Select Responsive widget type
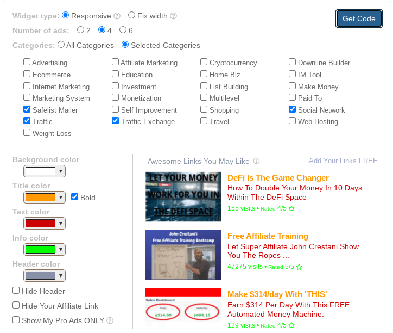393x333 pixels. click(x=66, y=15)
